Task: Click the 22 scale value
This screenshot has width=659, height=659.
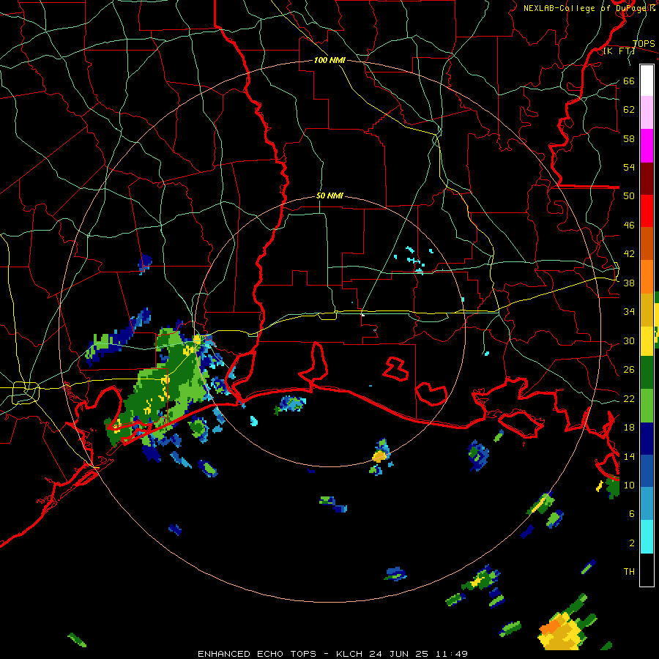Action: (x=629, y=398)
